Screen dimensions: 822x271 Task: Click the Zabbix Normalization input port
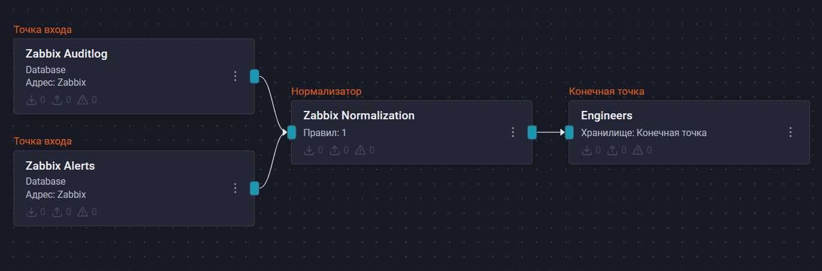[292, 133]
